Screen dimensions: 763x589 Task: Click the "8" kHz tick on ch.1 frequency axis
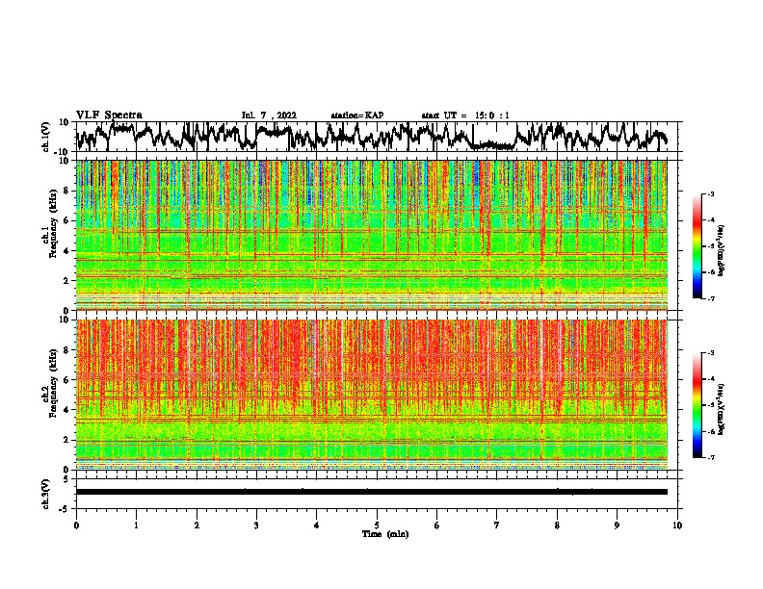pyautogui.click(x=66, y=191)
